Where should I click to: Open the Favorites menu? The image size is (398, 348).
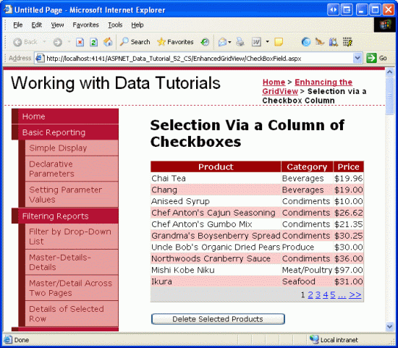[85, 25]
